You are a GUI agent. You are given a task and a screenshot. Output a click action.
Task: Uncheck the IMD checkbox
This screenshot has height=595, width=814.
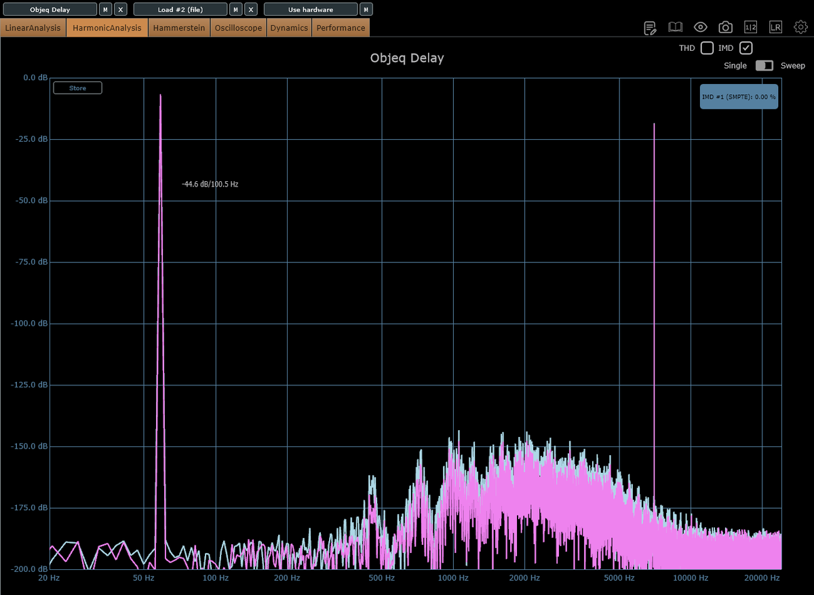click(746, 48)
